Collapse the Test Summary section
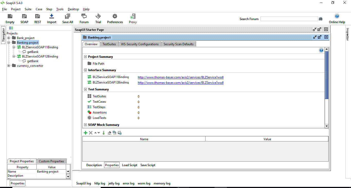Viewport: 351px width, 188px height. [x=85, y=89]
